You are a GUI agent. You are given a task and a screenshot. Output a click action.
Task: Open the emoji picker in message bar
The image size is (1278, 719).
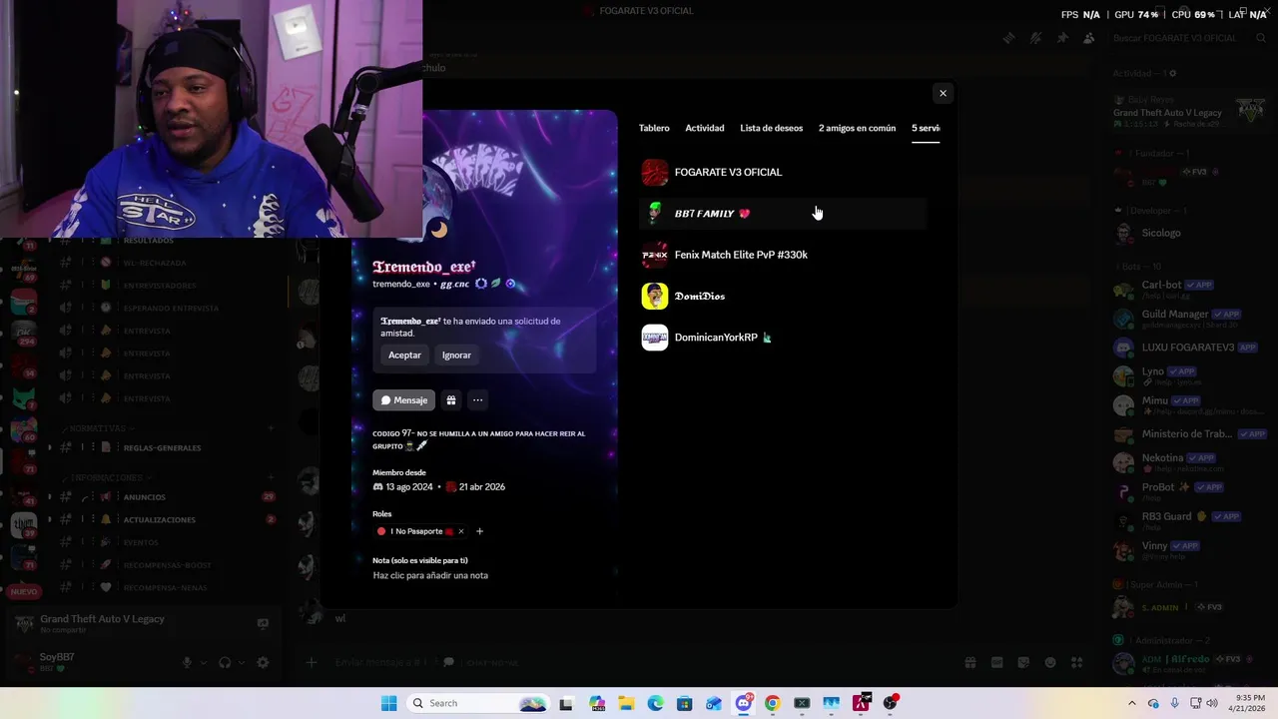[x=1050, y=662]
